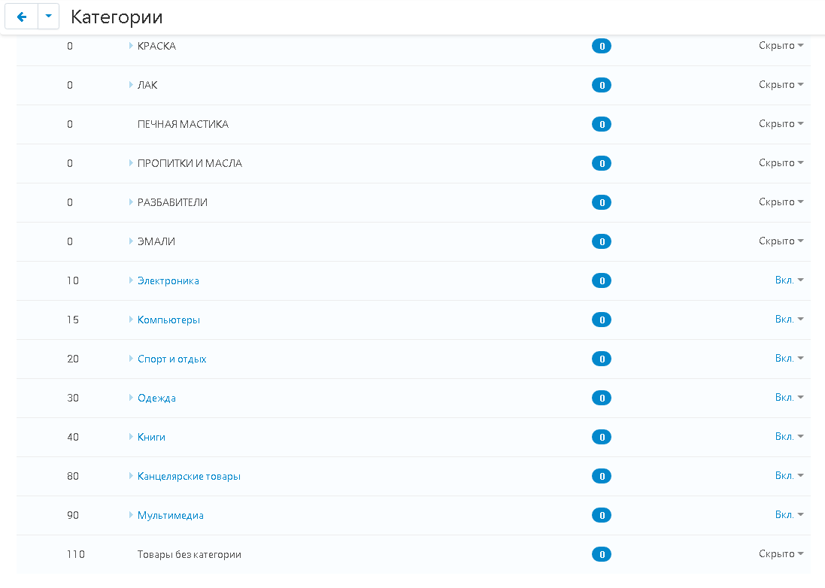Expand the Электроника category tree
This screenshot has height=588, width=825.
131,280
